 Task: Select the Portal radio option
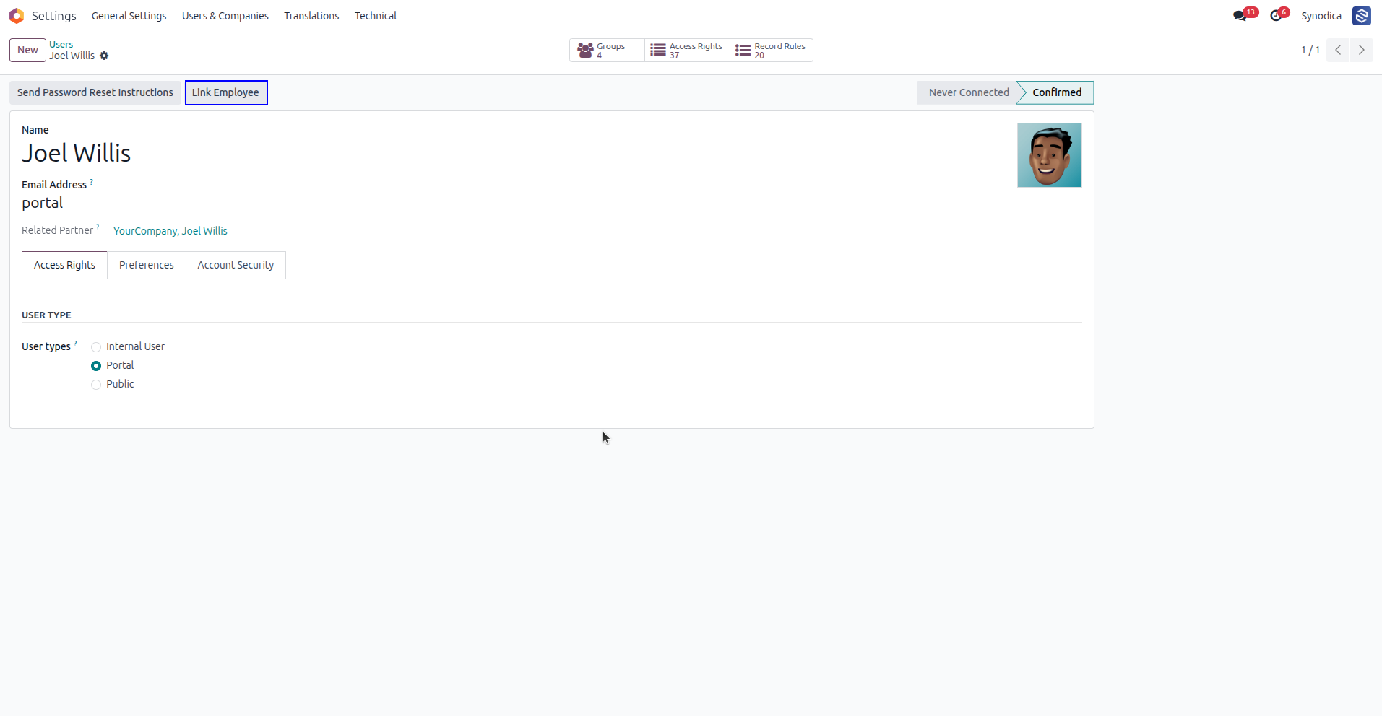coord(96,366)
